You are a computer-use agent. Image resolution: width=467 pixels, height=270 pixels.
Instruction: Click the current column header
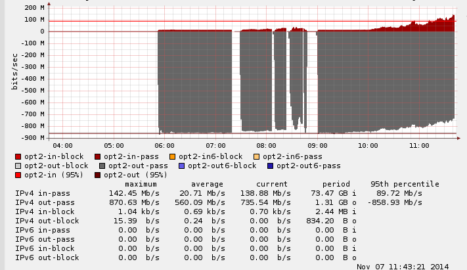point(272,184)
